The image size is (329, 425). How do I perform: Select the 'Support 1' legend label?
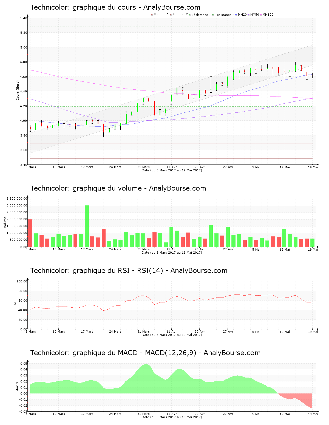161,15
